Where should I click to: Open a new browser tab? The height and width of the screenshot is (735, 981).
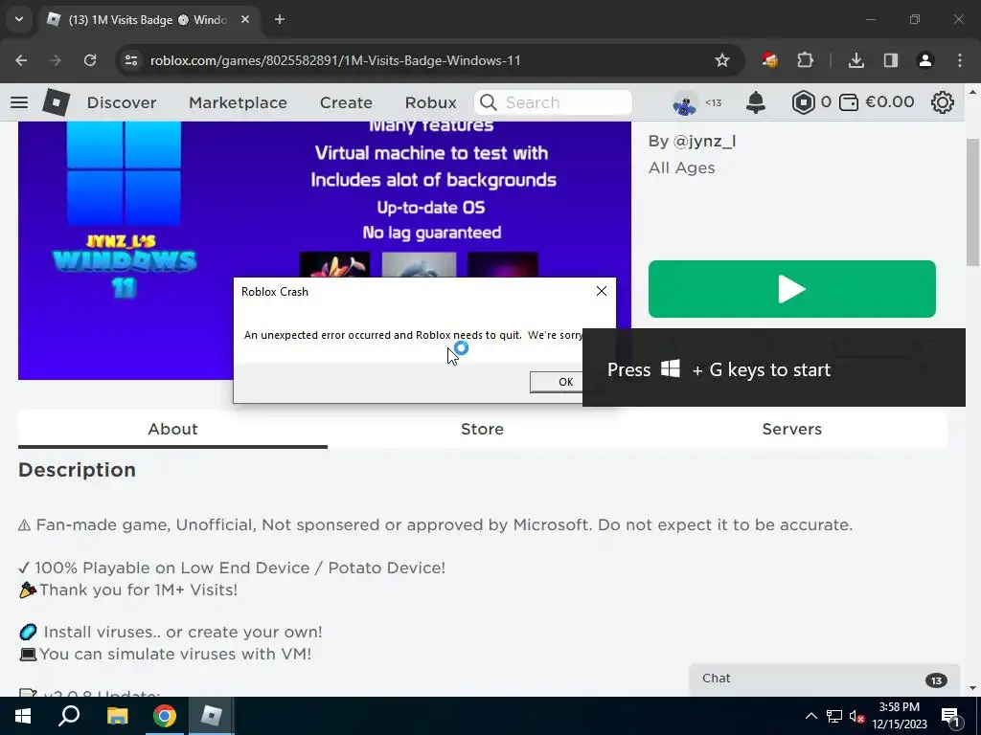(280, 19)
